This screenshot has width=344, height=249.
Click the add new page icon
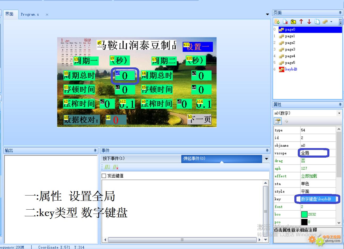(277, 22)
